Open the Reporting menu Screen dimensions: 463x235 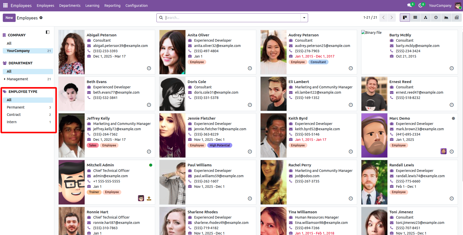click(112, 5)
